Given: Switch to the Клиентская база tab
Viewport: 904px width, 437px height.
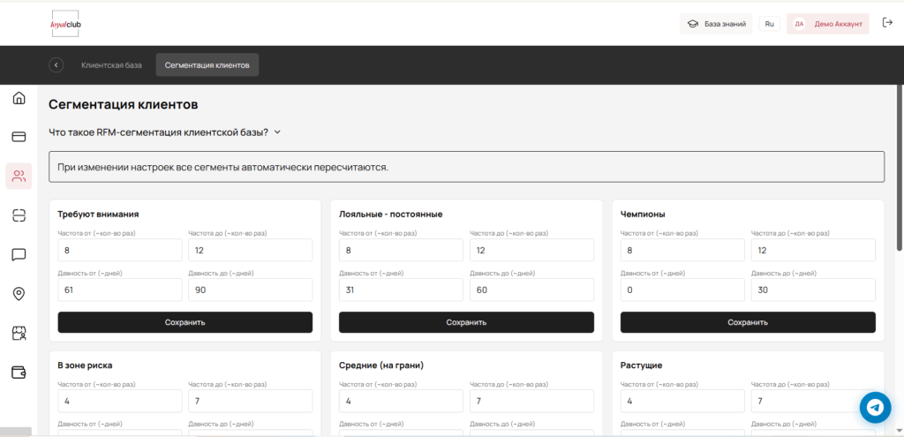Looking at the screenshot, I should coord(111,64).
